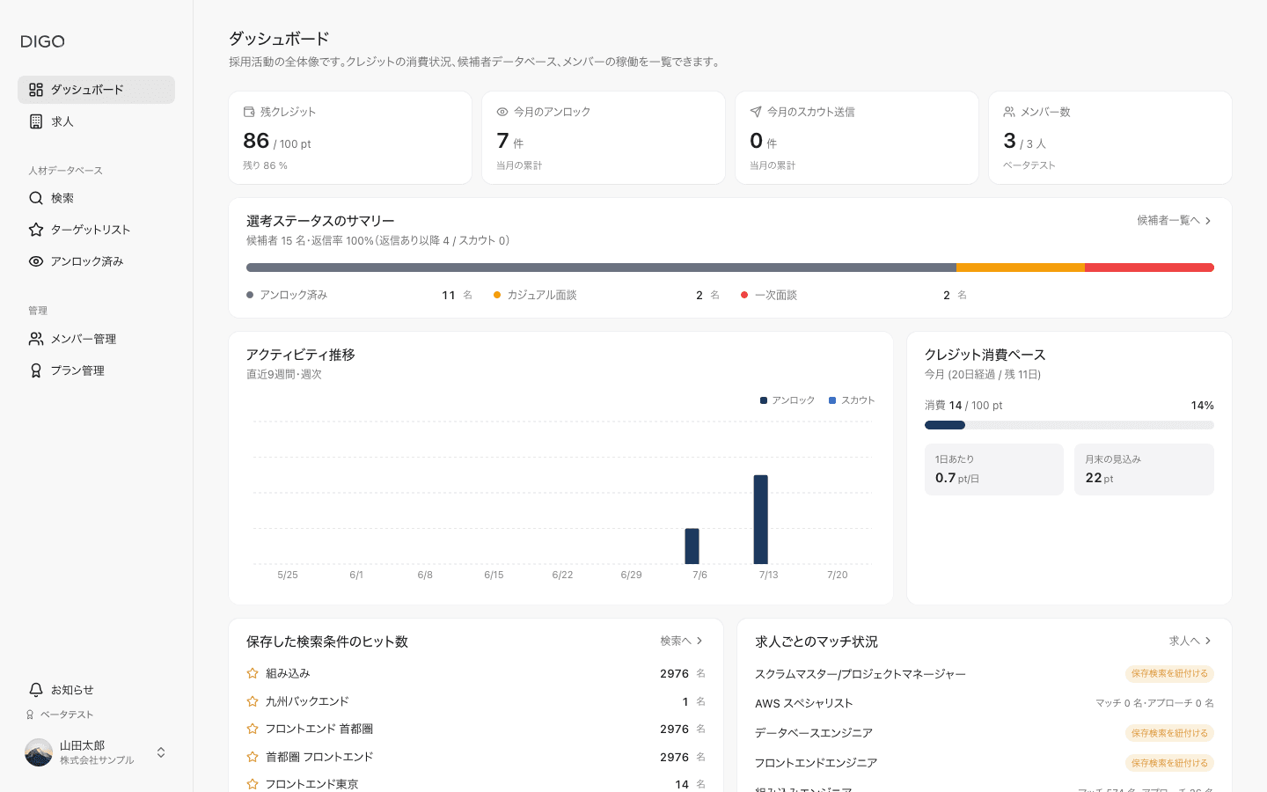Click the chevron beside 検索へ
The height and width of the screenshot is (792, 1267).
click(699, 641)
